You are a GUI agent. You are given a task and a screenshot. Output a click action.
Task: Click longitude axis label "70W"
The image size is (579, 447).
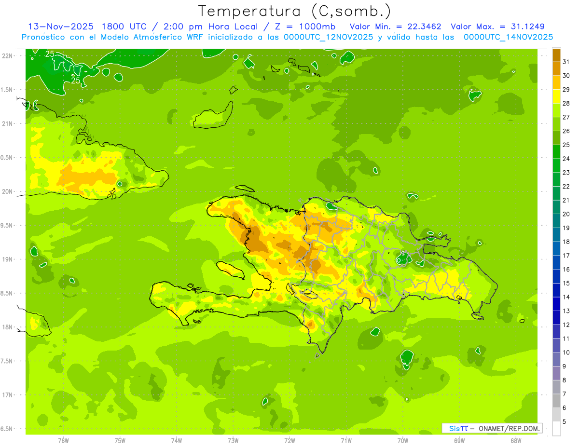403,441
